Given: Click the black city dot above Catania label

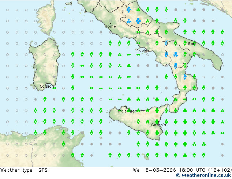Looking at the screenshot, I should pyautogui.click(x=158, y=122).
